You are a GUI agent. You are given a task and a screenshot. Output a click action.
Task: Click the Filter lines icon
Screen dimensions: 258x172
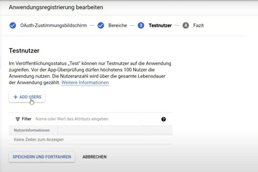coord(18,119)
